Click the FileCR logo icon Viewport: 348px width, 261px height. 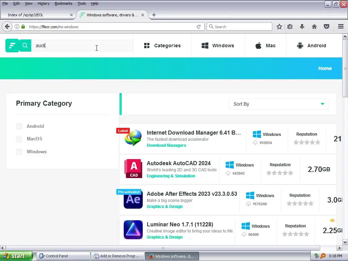12,46
